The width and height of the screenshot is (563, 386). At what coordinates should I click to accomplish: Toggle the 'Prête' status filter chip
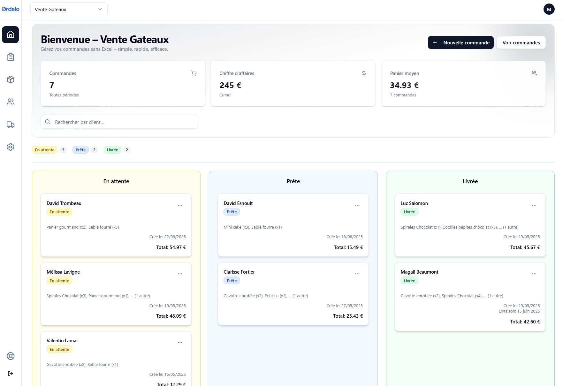[80, 150]
